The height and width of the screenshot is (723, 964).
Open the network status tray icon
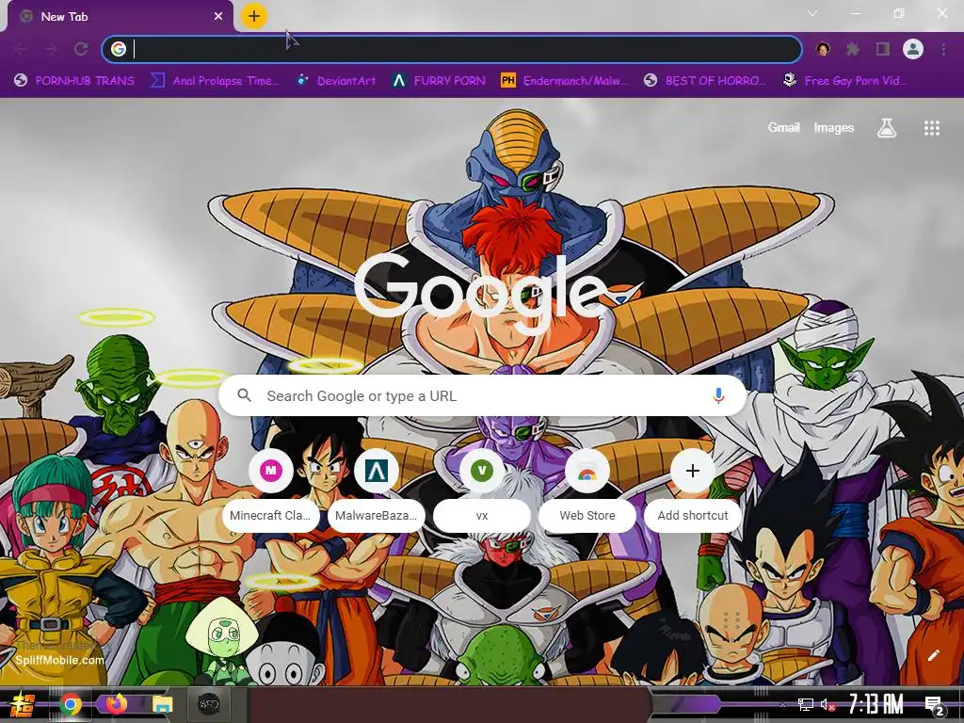[x=806, y=704]
